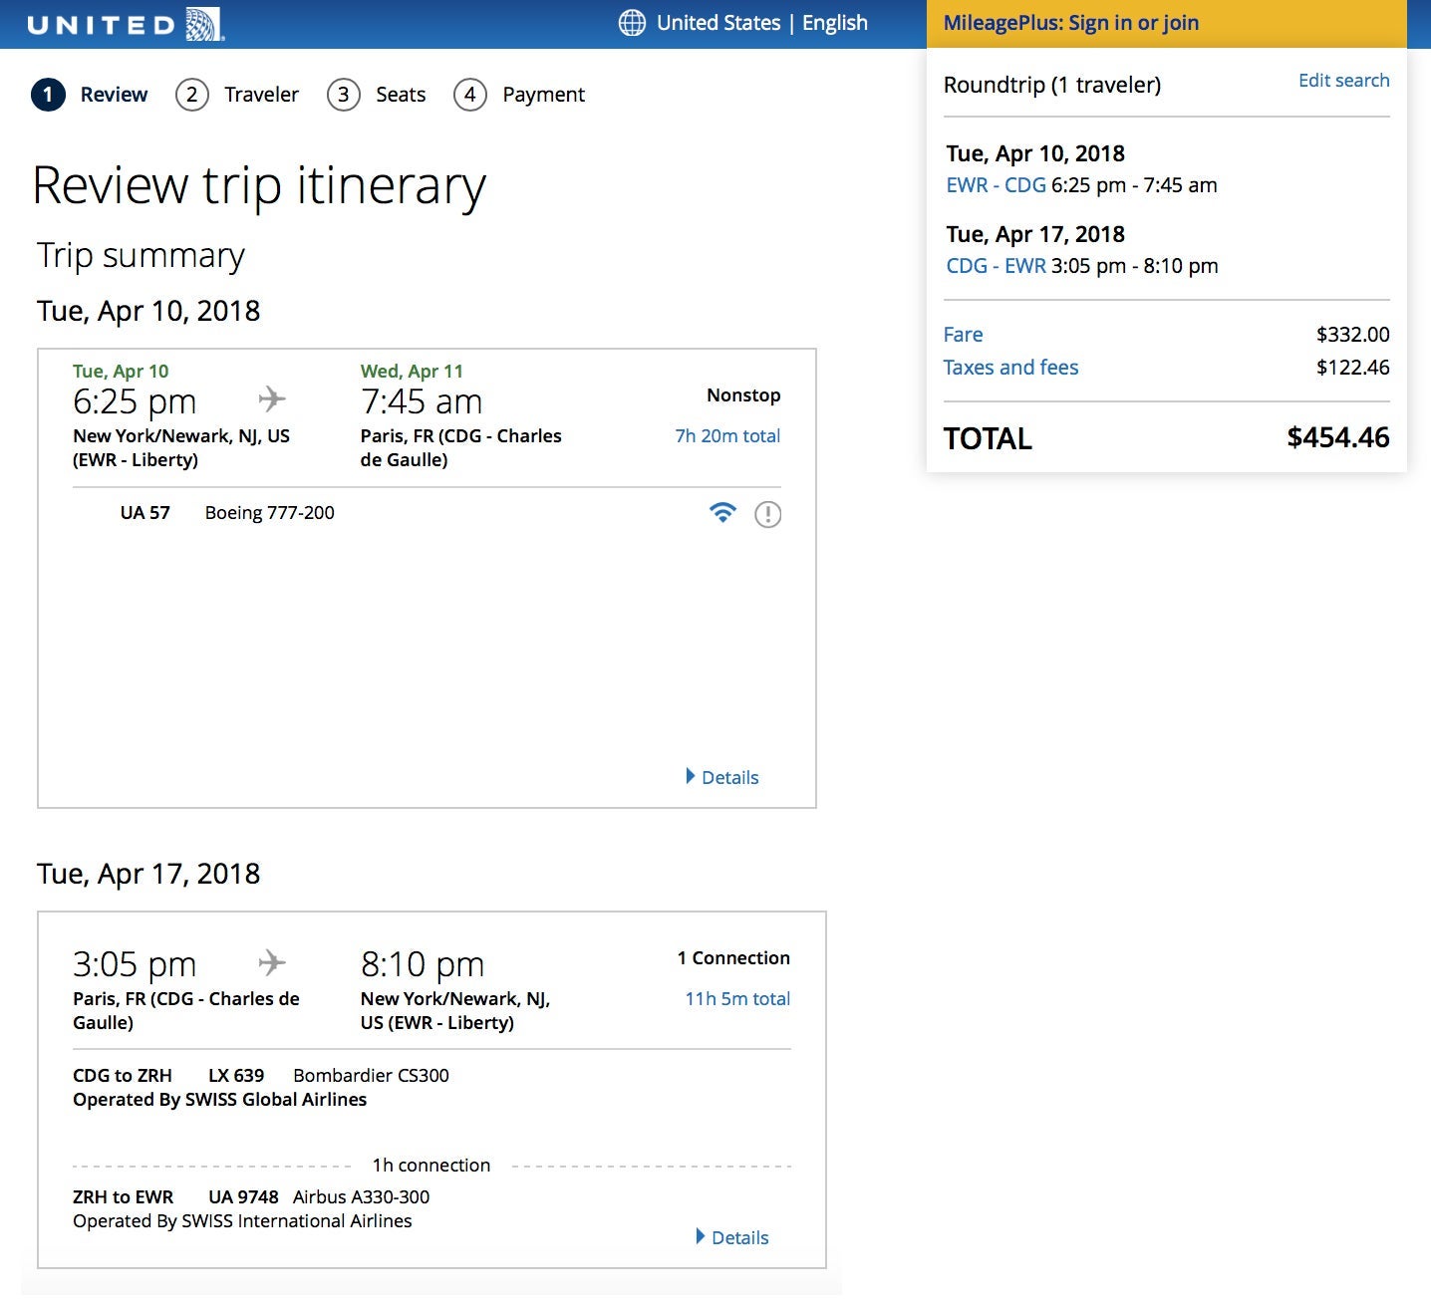Go to the Traveler step
This screenshot has height=1306, width=1431.
click(x=261, y=95)
